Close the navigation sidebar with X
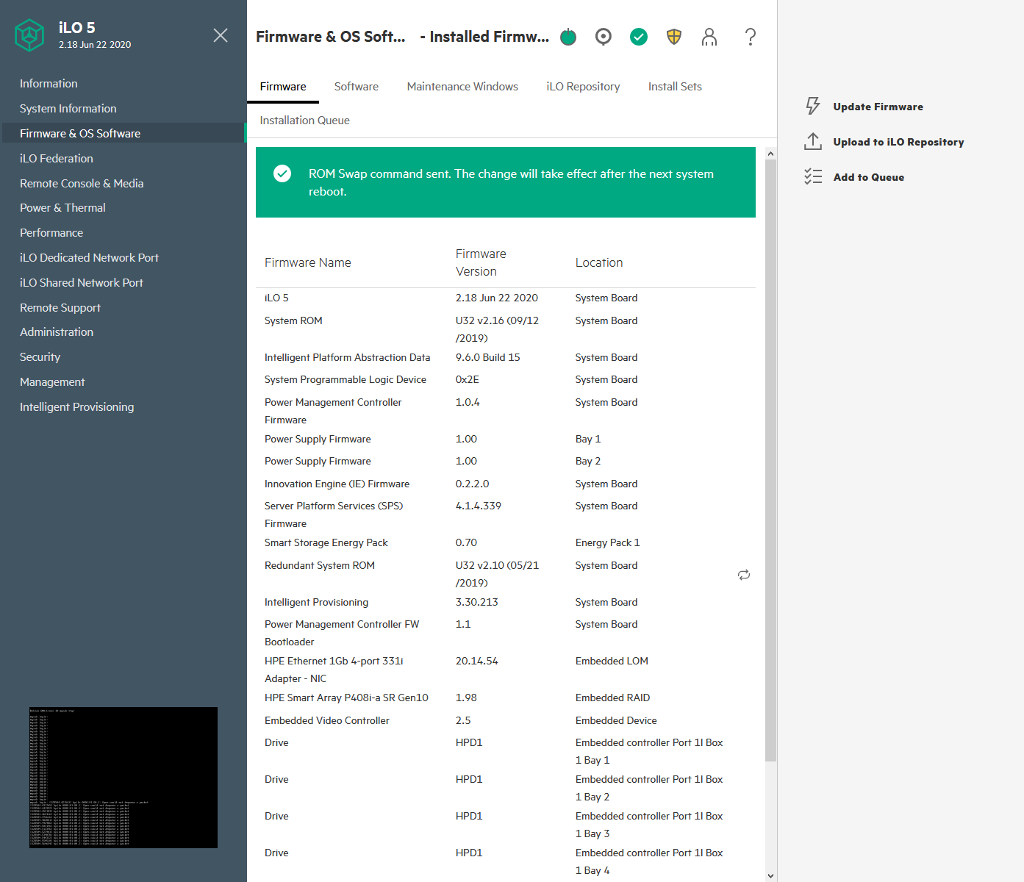 221,35
